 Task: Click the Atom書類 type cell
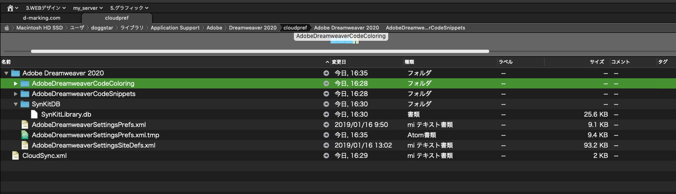coord(422,135)
